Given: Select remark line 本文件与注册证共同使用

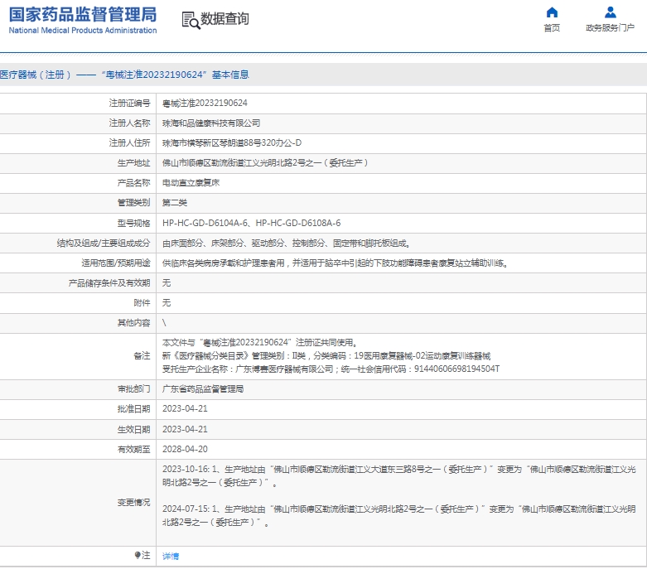Looking at the screenshot, I should [259, 342].
